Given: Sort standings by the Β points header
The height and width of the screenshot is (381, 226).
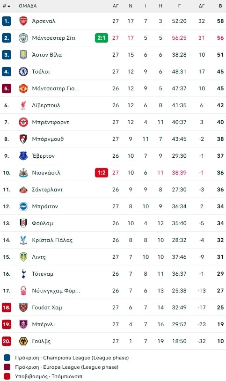Looking at the screenshot, I should [x=220, y=6].
